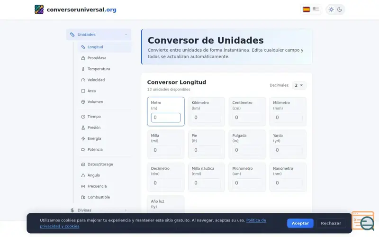This screenshot has width=379, height=237.
Task: Focus the Milla náutica (nmi) input field
Action: click(207, 183)
